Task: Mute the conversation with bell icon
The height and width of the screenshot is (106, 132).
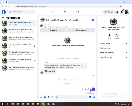Action: pyautogui.click(x=110, y=36)
